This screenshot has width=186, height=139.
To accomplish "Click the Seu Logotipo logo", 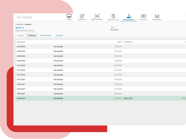I will [24, 17].
